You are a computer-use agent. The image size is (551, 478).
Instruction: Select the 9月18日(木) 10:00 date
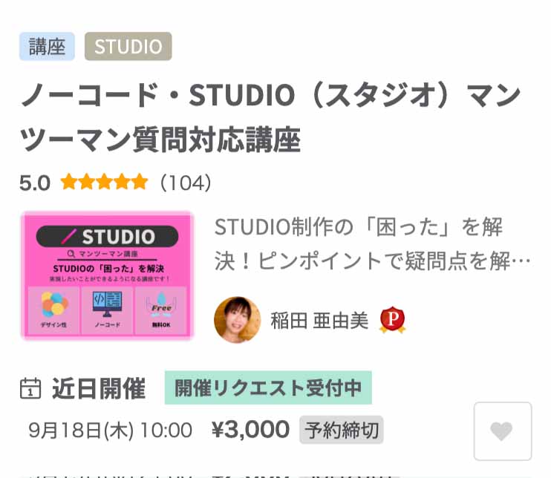pos(111,430)
